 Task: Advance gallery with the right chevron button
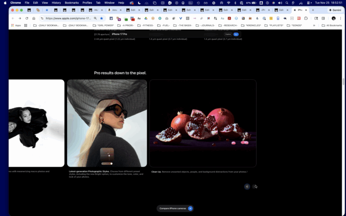pos(254,187)
